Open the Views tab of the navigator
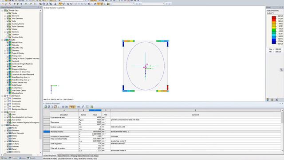The height and width of the screenshot is (160, 284). [22, 158]
